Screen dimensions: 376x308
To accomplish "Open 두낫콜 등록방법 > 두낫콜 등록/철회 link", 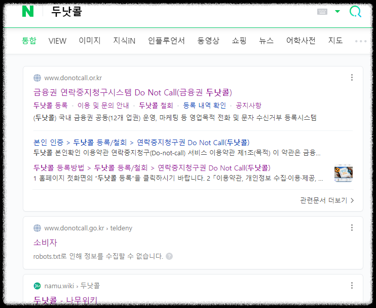I will click(152, 168).
